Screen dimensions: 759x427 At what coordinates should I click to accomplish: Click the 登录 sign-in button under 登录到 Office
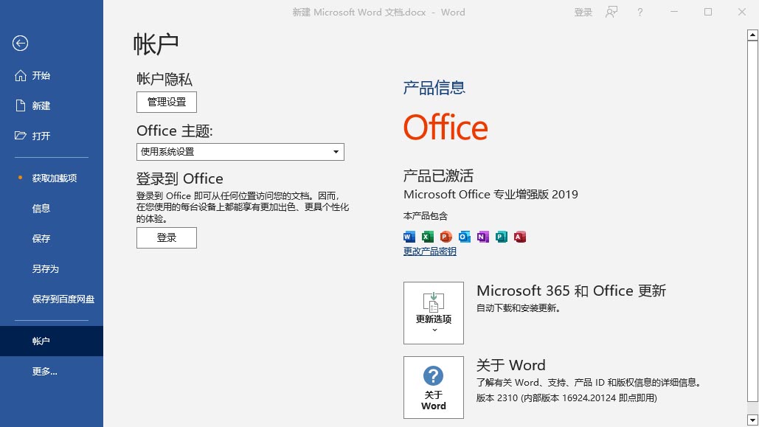tap(167, 237)
